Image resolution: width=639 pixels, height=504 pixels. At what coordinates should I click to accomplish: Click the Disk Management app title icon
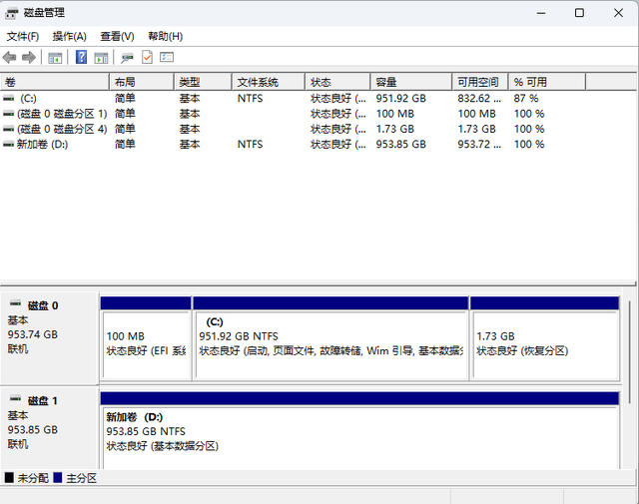pos(11,13)
